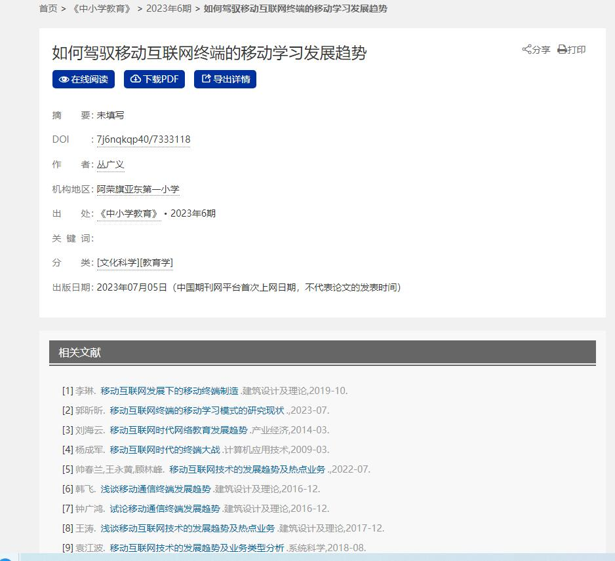The image size is (615, 561).
Task: Click author name 李琳 in reference [1]
Action: click(85, 391)
